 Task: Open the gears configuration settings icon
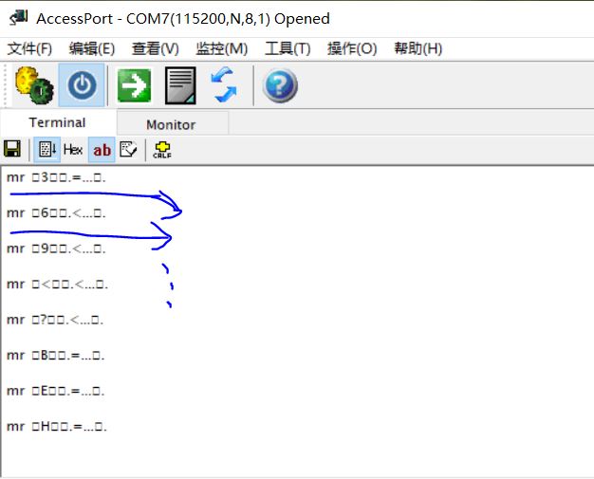click(33, 86)
